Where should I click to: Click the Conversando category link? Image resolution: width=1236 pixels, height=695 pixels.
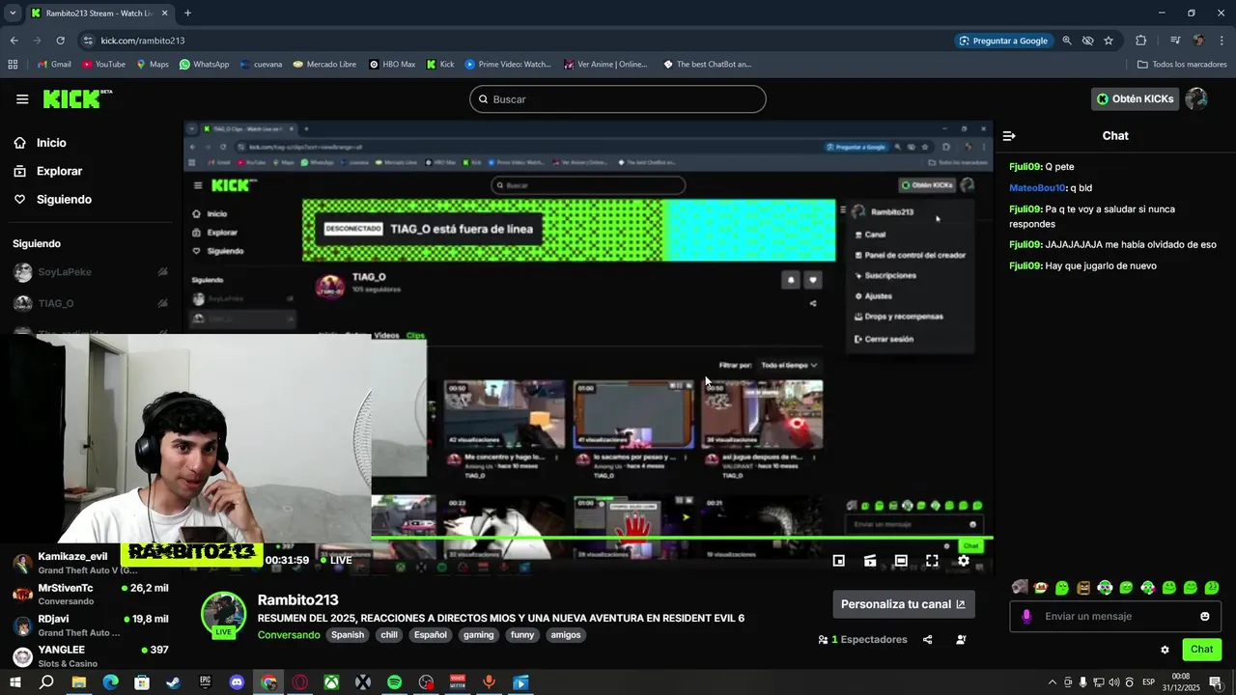point(289,635)
